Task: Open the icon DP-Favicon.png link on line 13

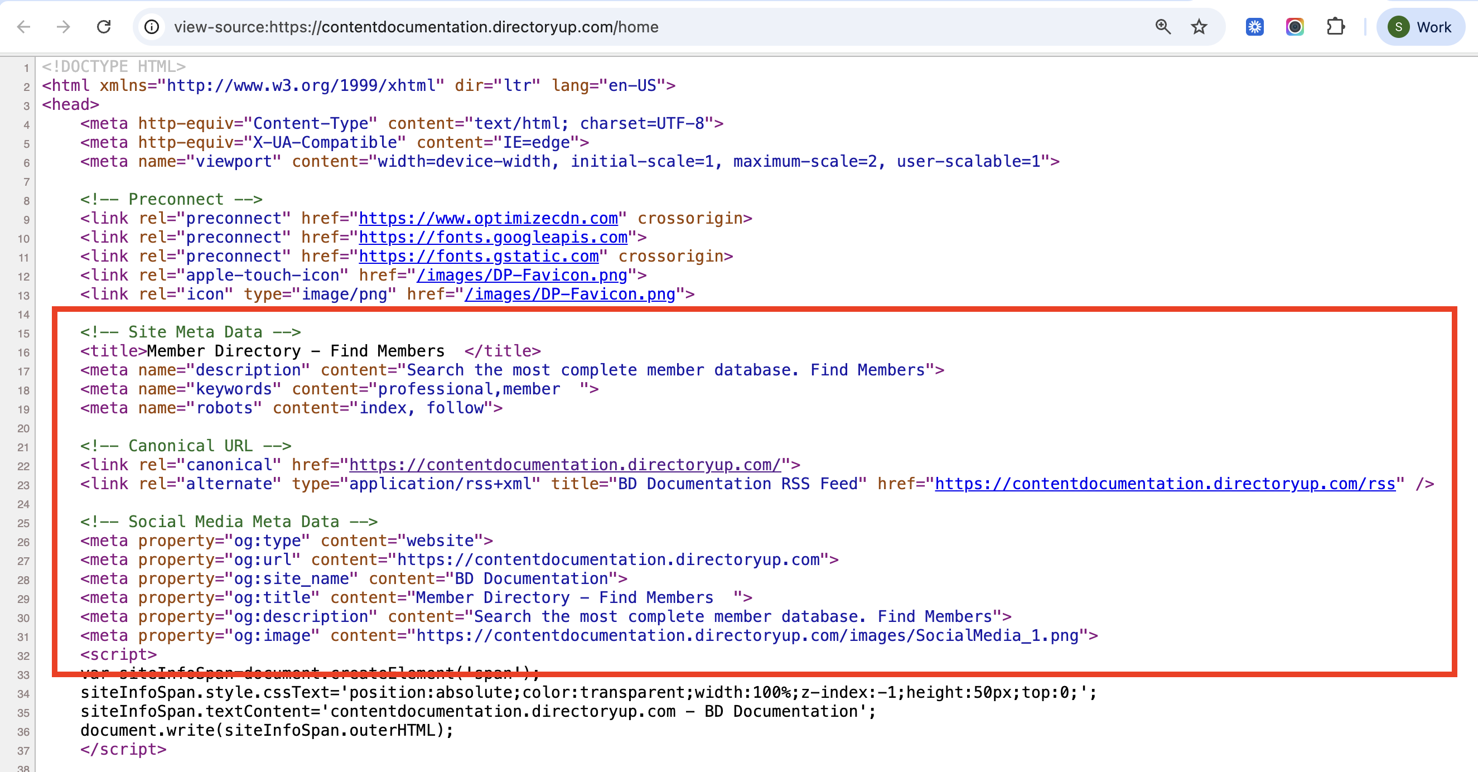Action: click(570, 295)
